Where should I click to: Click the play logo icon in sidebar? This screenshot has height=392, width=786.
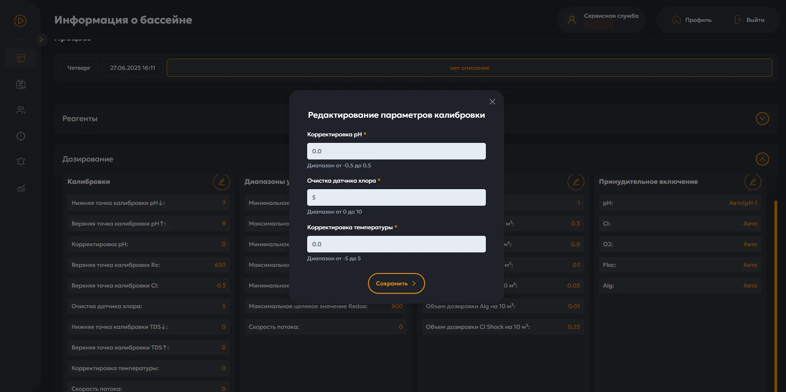pos(20,21)
